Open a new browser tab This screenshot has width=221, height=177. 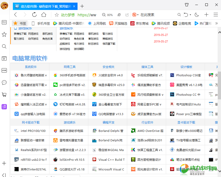[x=82, y=6]
